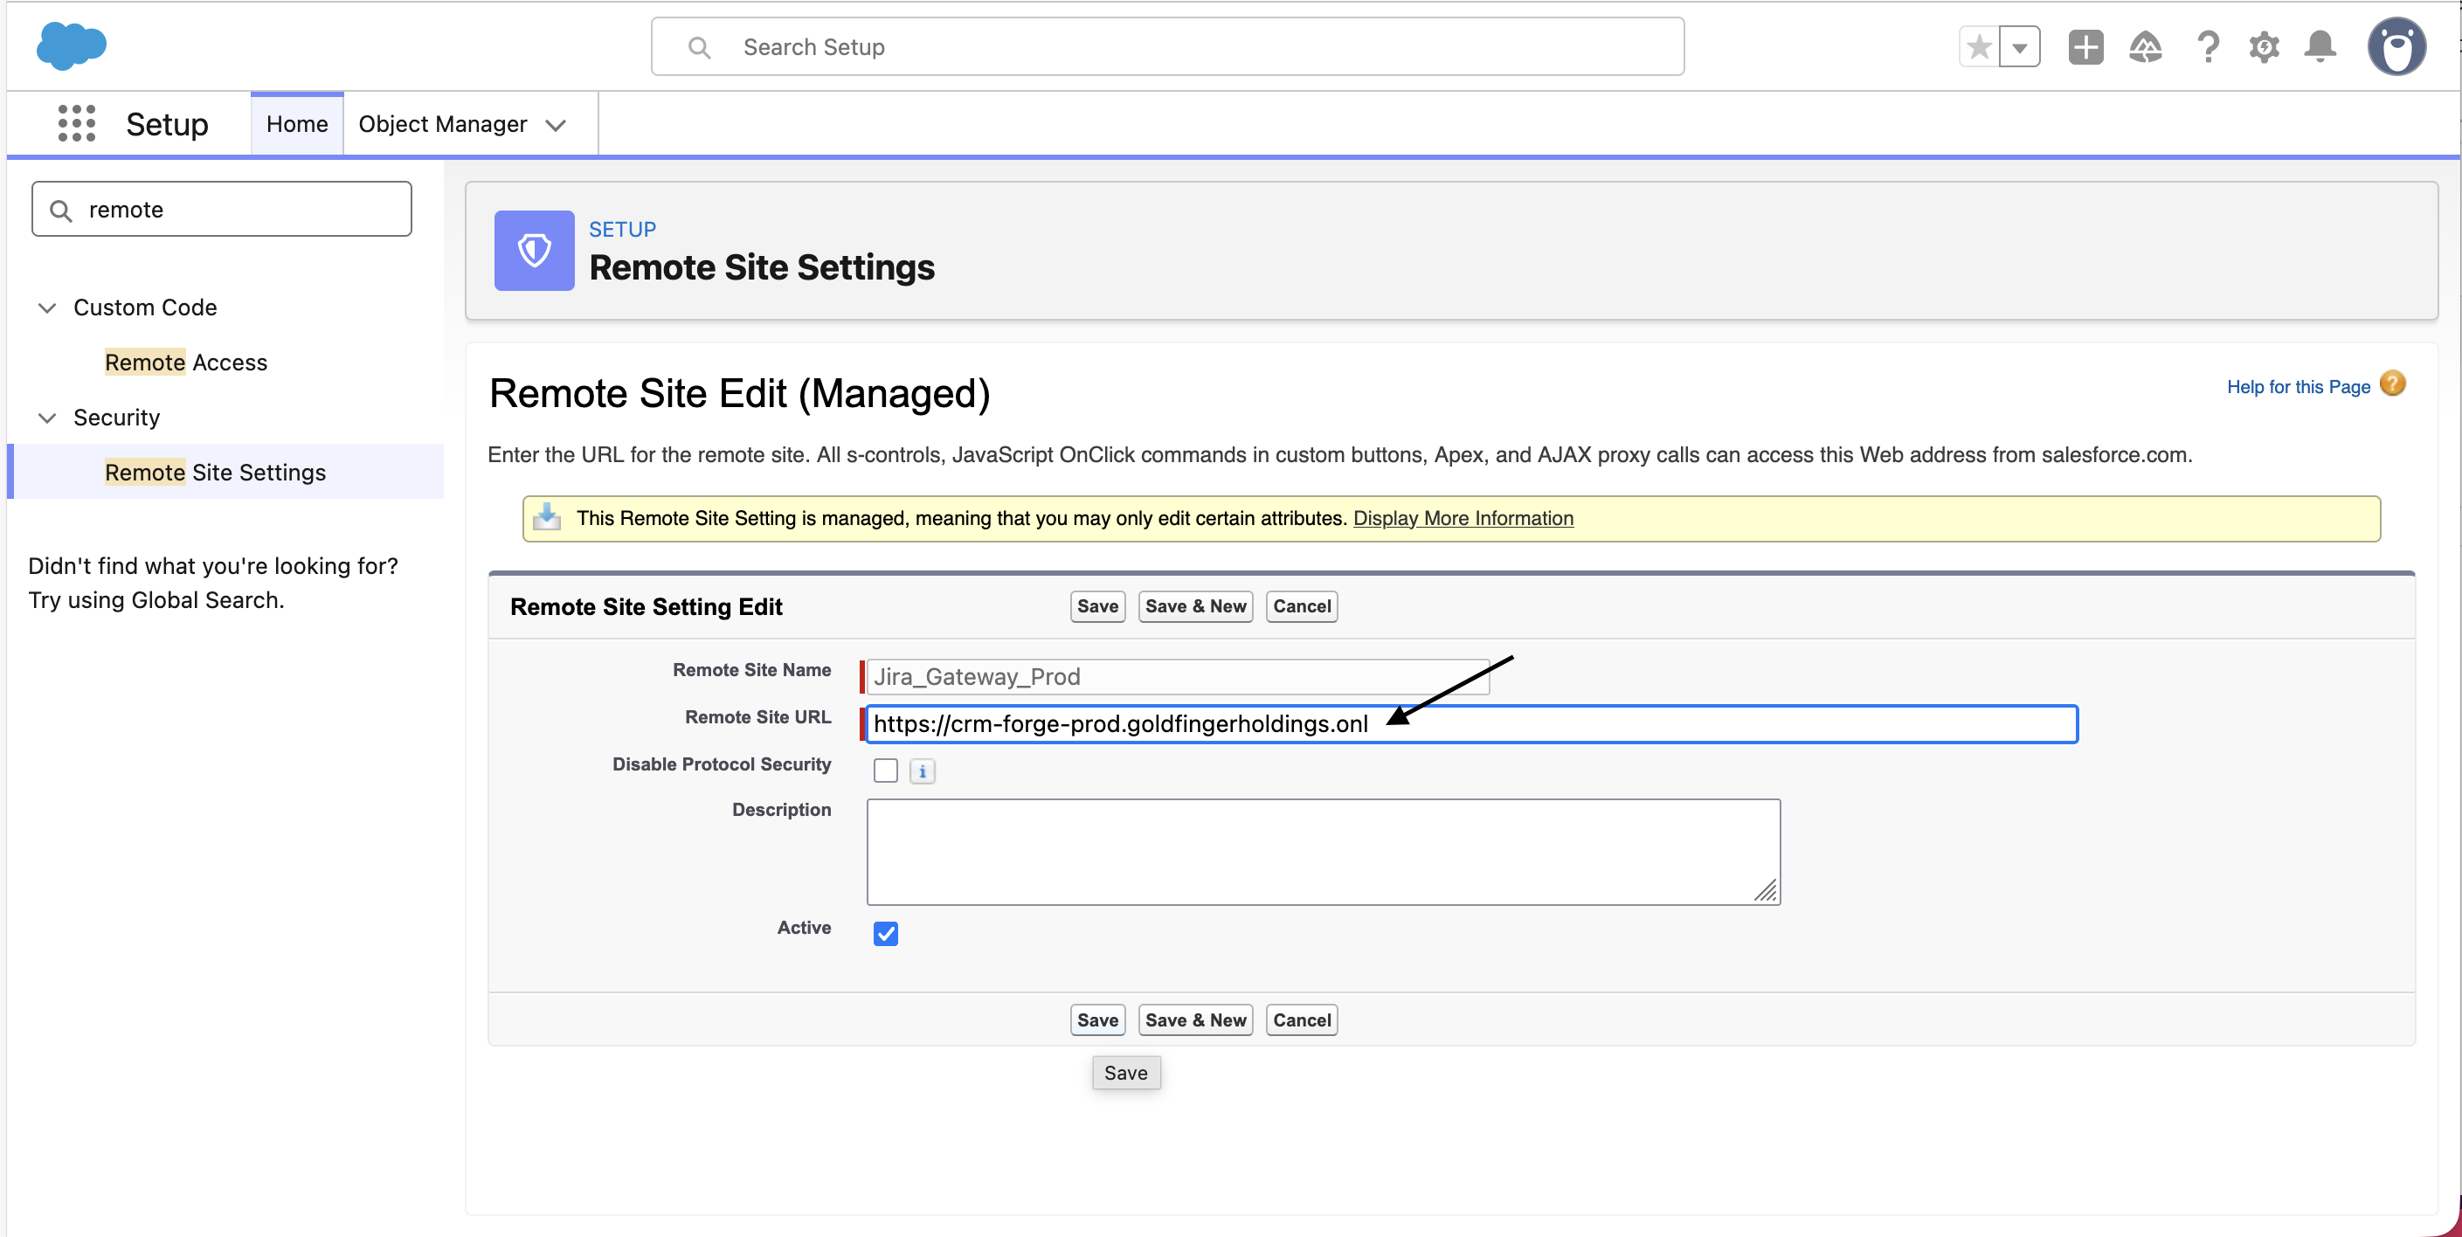Click the favorites star icon

pyautogui.click(x=1980, y=47)
